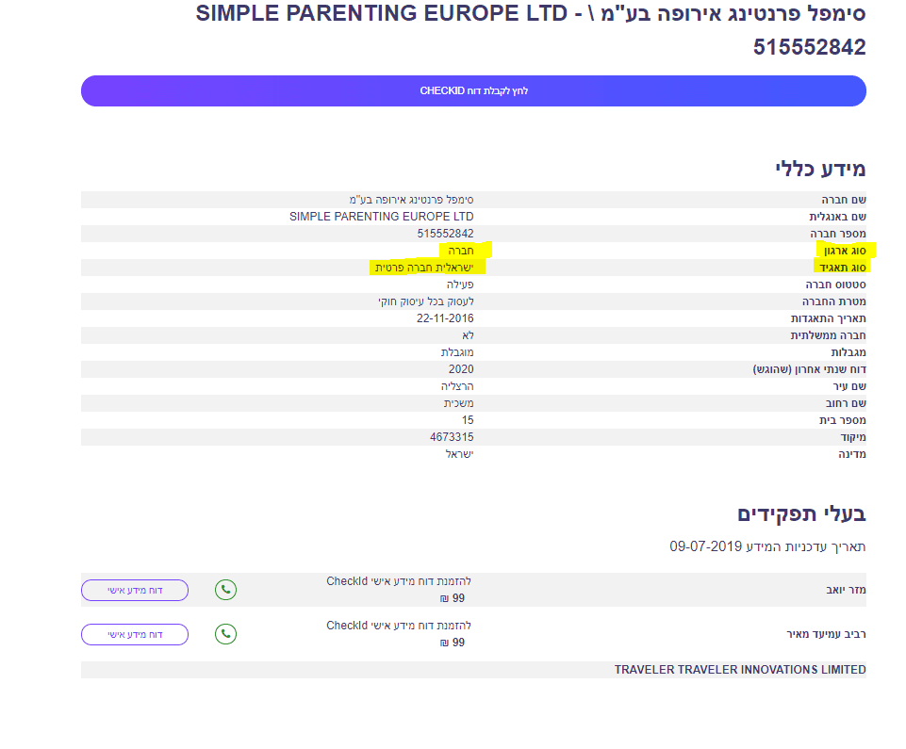Screen dimensions: 906x749
Task: Open personal info report for רביב עמיעד מאיר
Action: coord(135,634)
